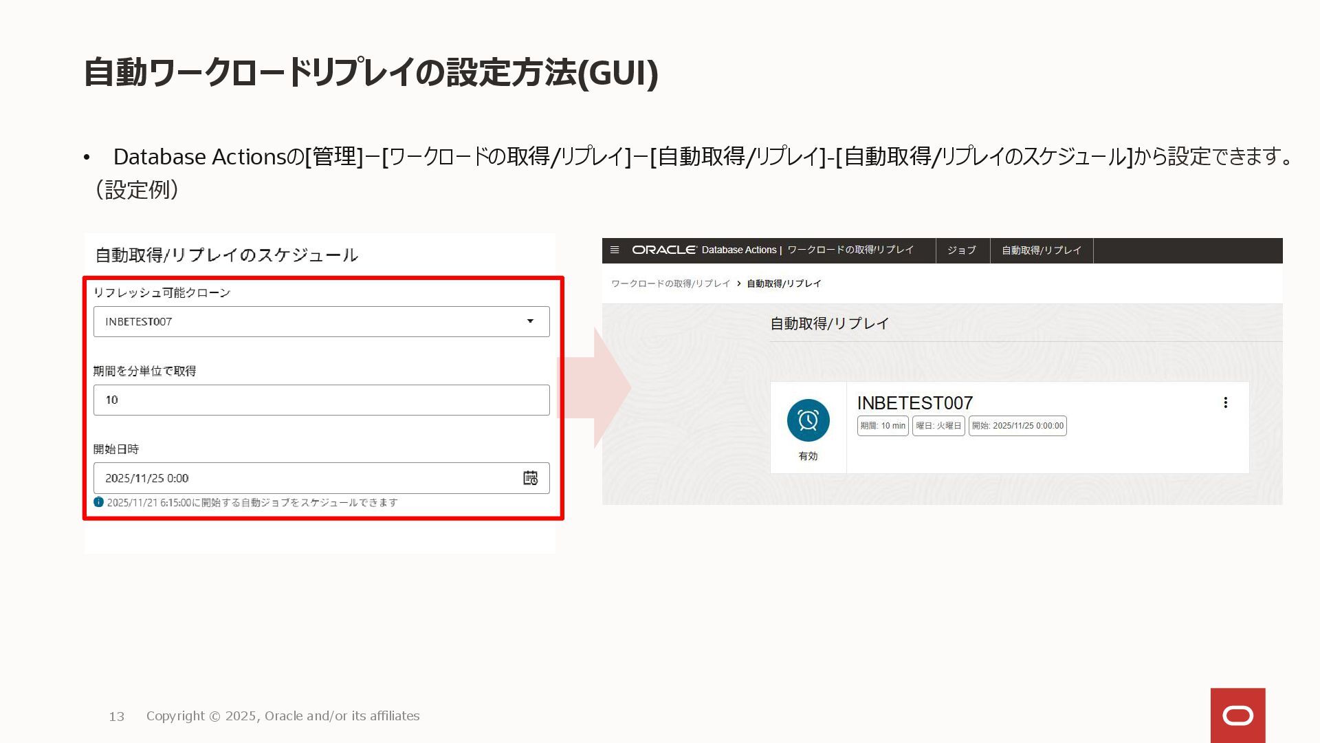Click the 開始: 2025/11/25 0:00:00 tag
Image resolution: width=1320 pixels, height=743 pixels.
[1017, 426]
